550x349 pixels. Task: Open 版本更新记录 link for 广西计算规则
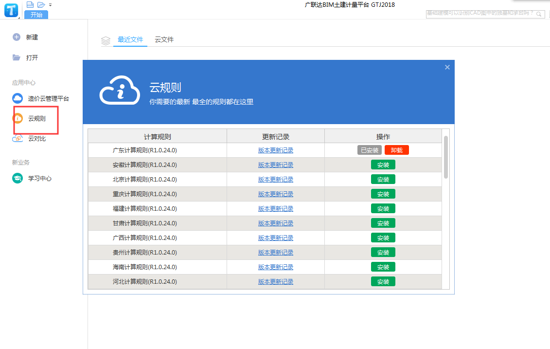[x=276, y=238]
